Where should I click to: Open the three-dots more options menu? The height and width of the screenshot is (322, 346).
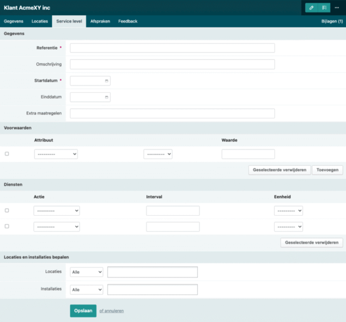pyautogui.click(x=337, y=8)
